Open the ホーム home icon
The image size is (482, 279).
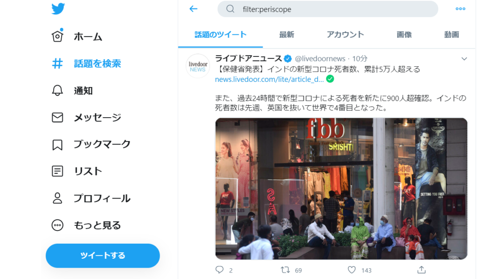[57, 36]
